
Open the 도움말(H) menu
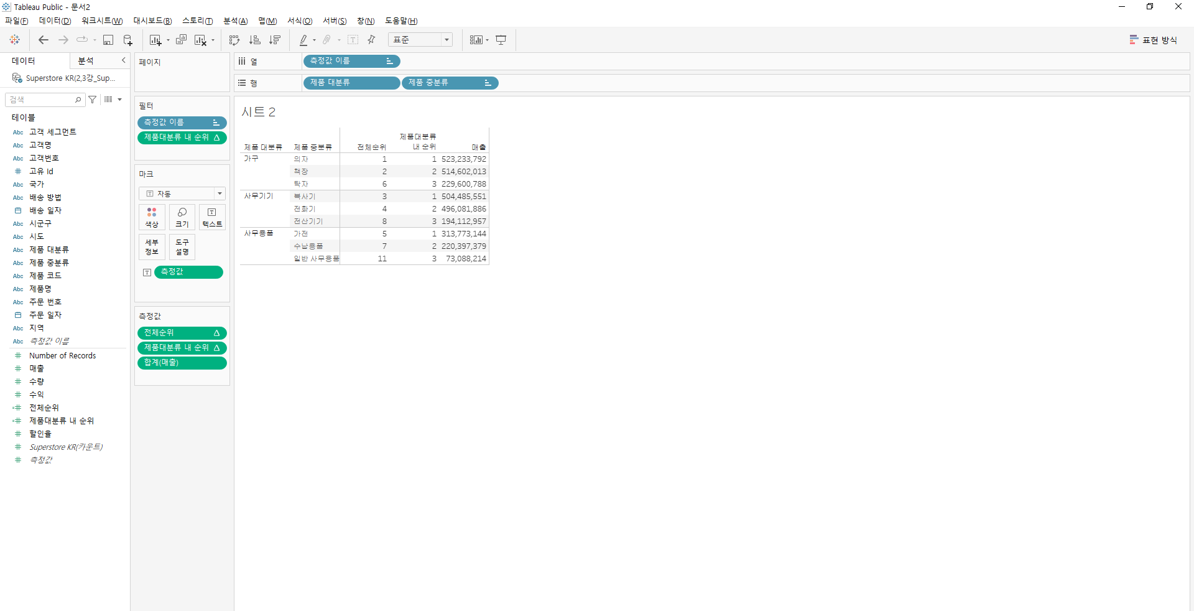(x=401, y=21)
